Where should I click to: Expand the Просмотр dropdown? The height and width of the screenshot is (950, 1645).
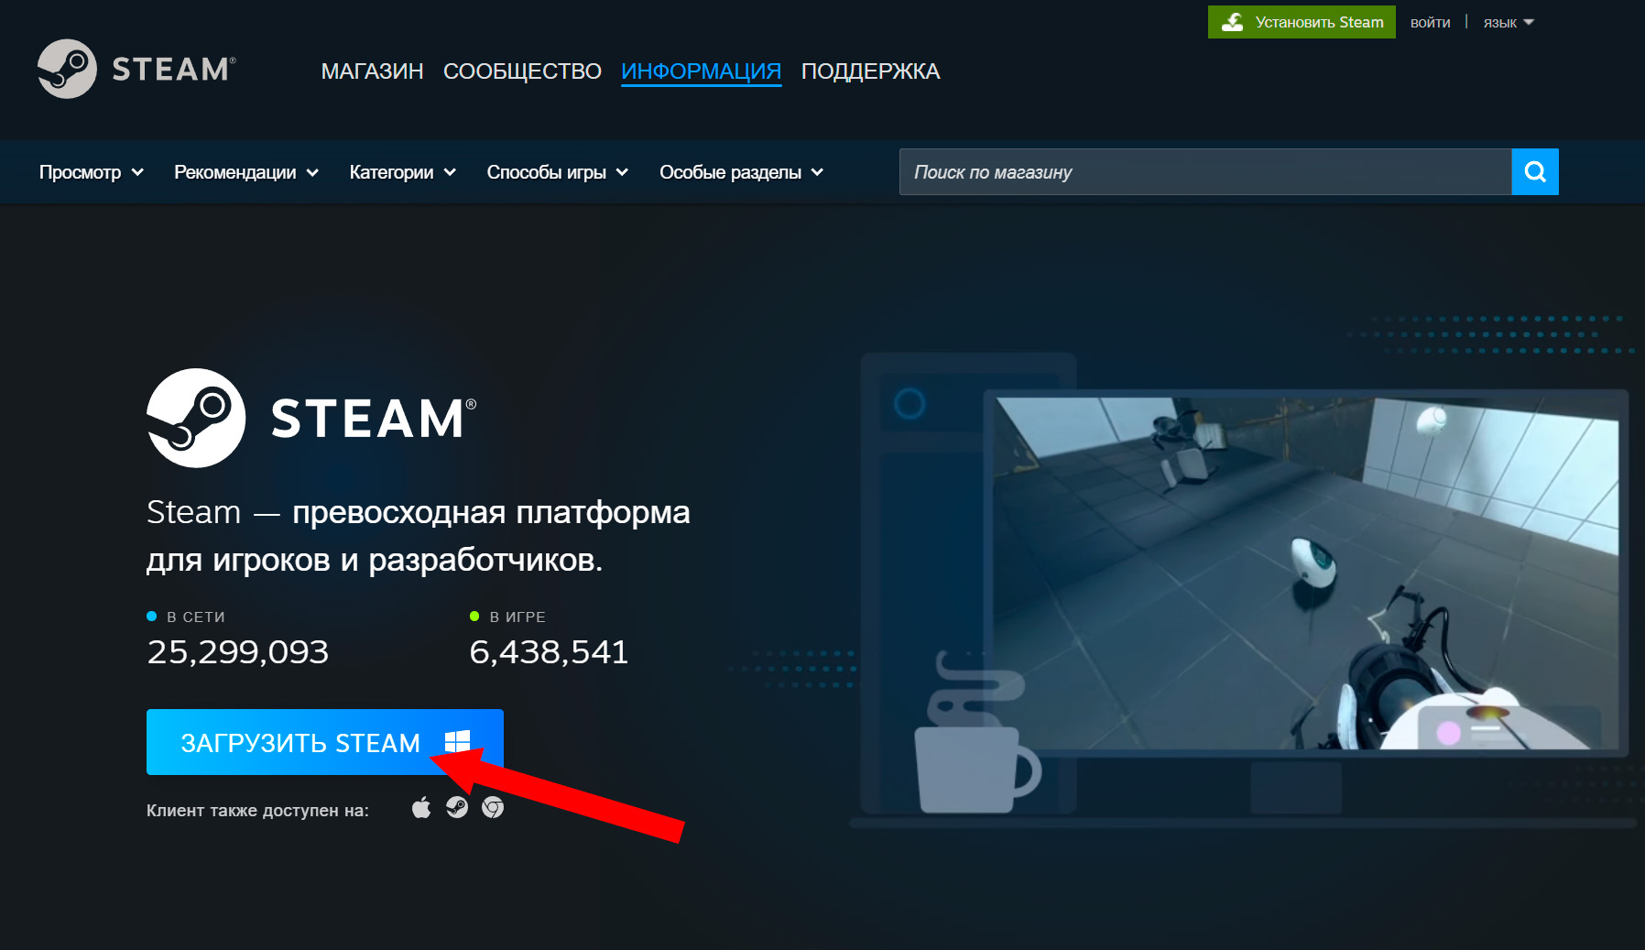[x=91, y=172]
